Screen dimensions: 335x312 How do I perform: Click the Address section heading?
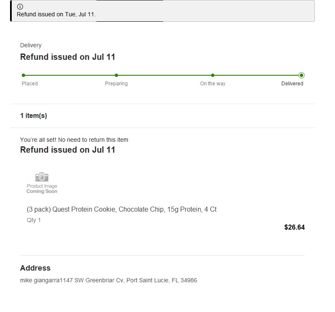coord(35,268)
